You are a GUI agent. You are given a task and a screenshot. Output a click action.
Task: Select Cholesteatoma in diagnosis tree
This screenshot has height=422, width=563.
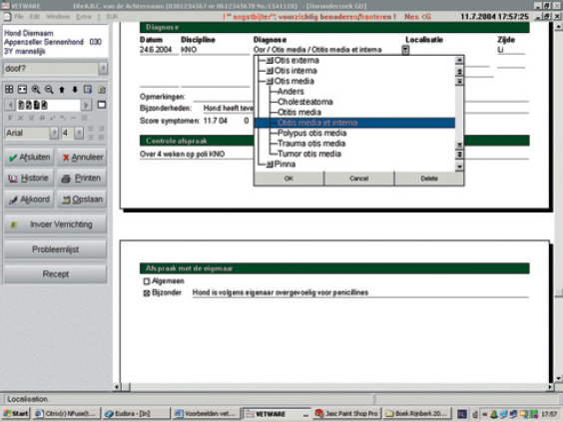tap(304, 102)
